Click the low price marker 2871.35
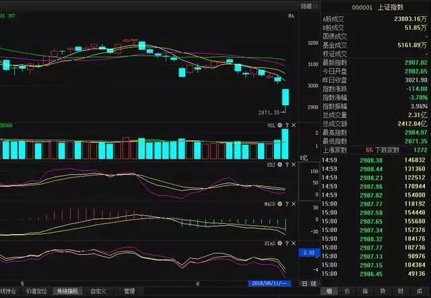The height and width of the screenshot is (298, 431). pyautogui.click(x=269, y=113)
